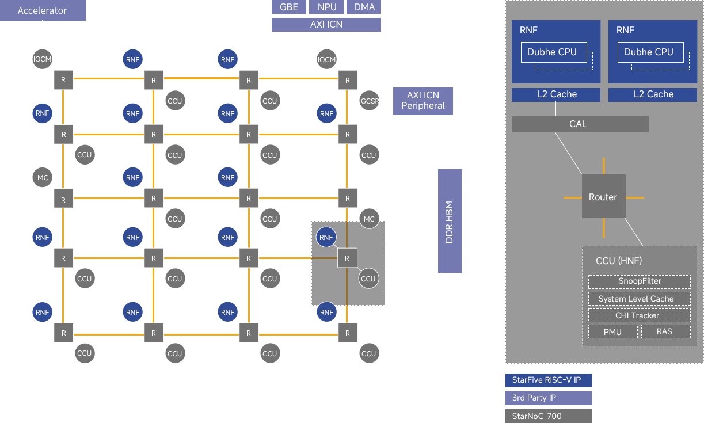Select the NPU block
Screen dimensions: 704x423
coord(326,7)
